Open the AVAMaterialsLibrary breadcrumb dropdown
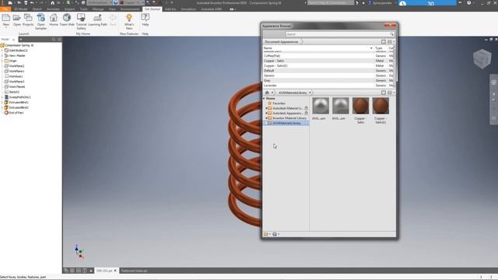498x280 pixels. 310,93
